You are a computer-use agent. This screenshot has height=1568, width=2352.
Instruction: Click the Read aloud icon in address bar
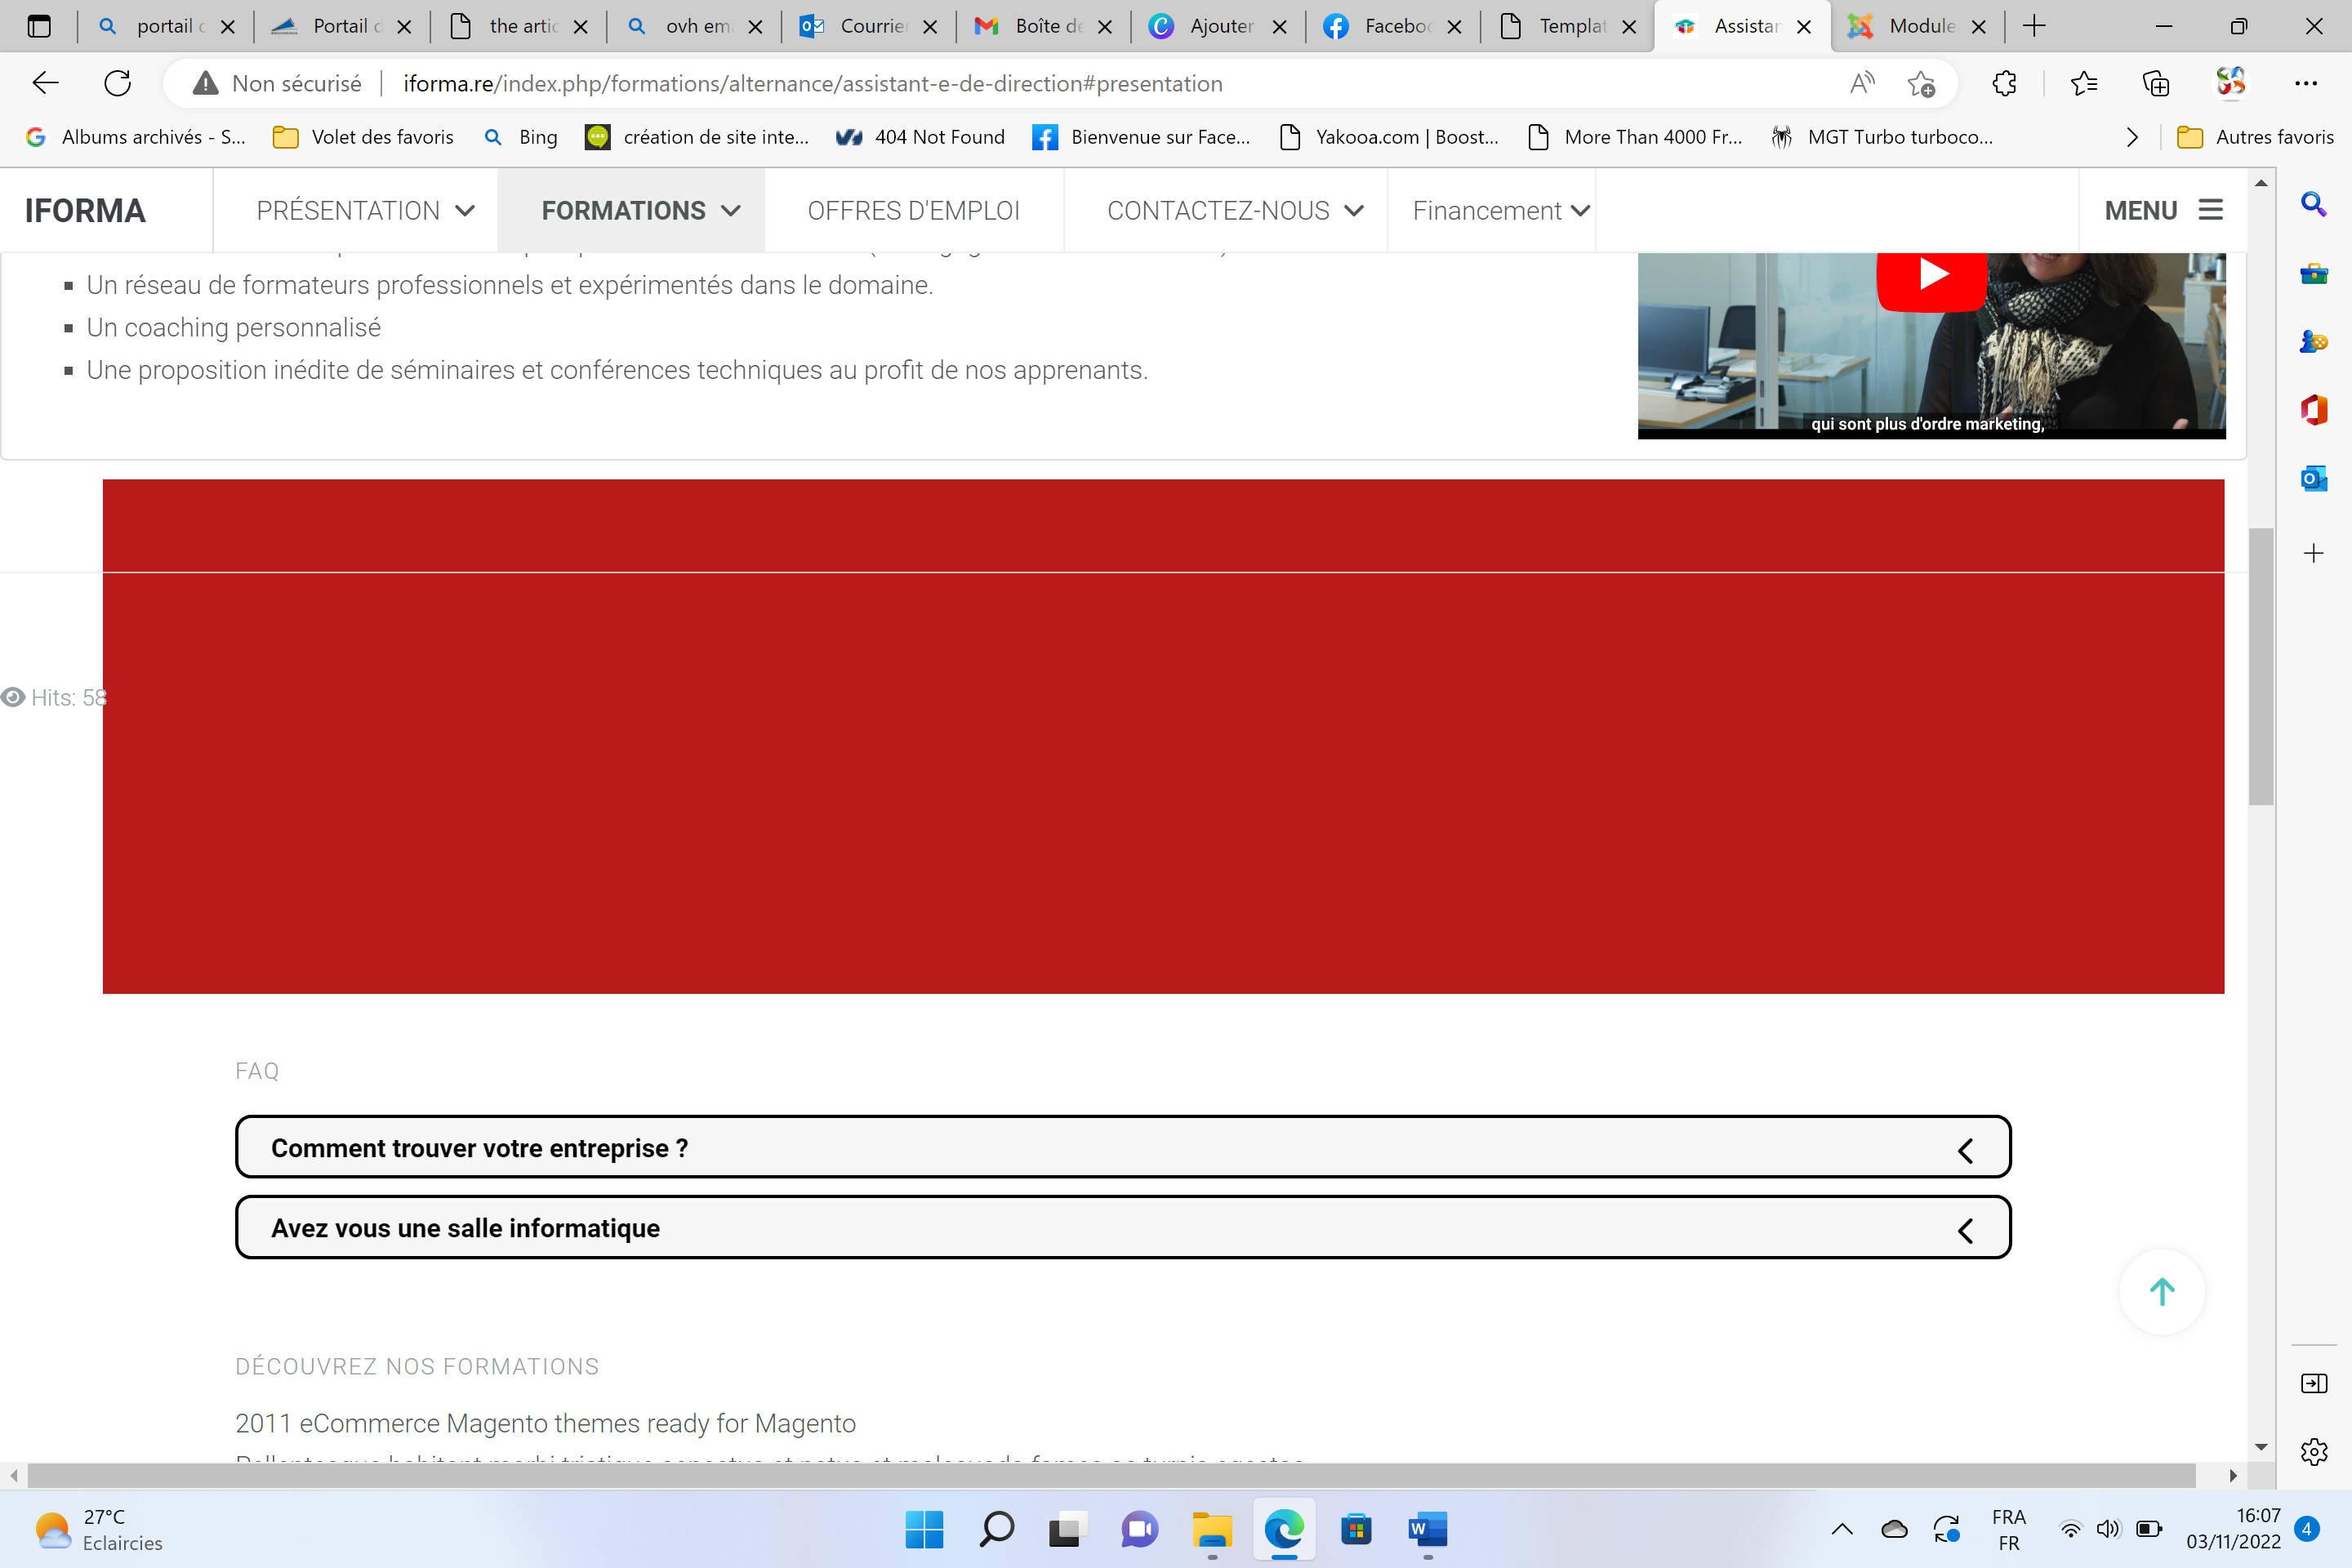click(1861, 83)
